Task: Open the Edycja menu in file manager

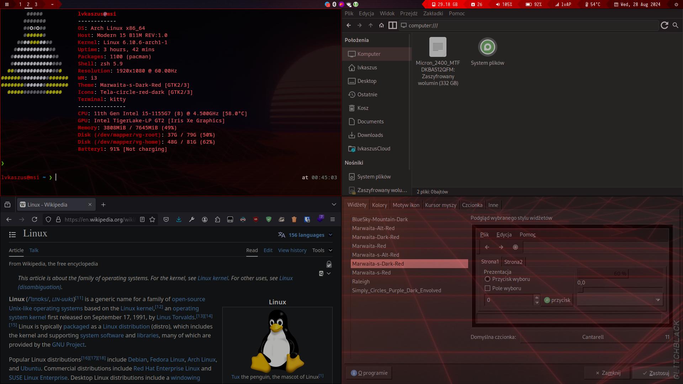Action: [x=366, y=14]
